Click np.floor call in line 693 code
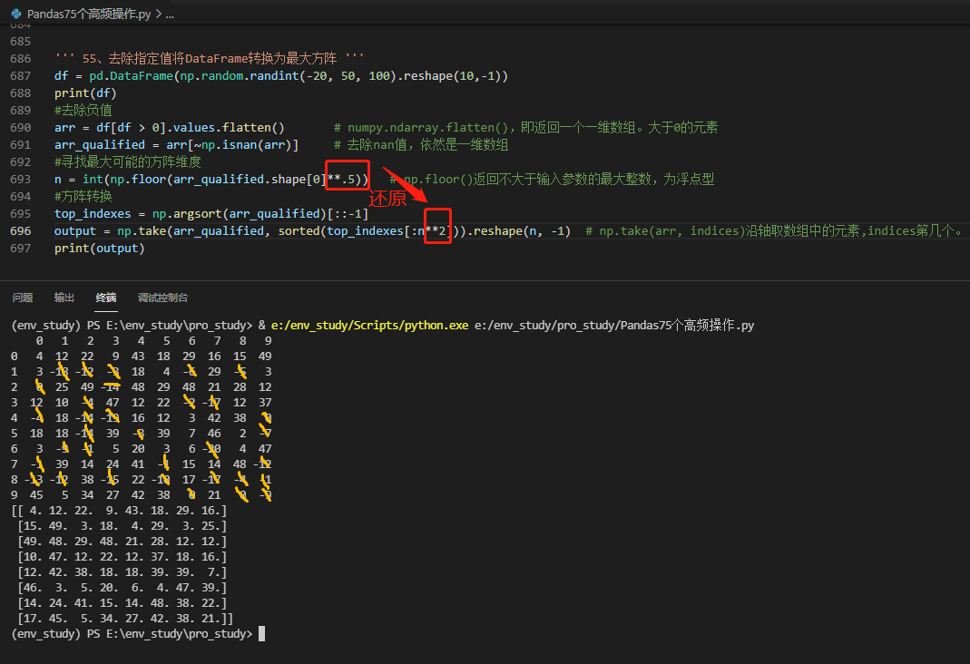The width and height of the screenshot is (970, 664). [x=138, y=180]
